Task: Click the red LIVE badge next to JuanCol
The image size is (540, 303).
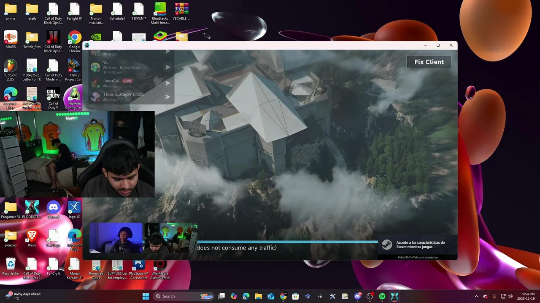Action: point(127,81)
